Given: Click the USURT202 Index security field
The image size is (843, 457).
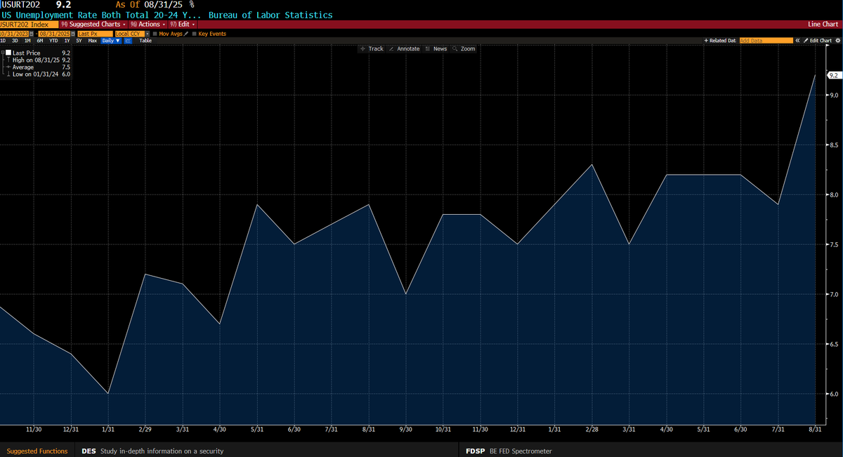Looking at the screenshot, I should point(30,24).
